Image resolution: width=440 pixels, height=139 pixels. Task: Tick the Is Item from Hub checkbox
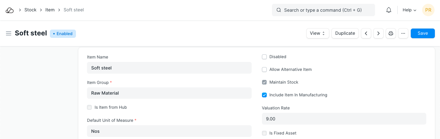pos(89,107)
